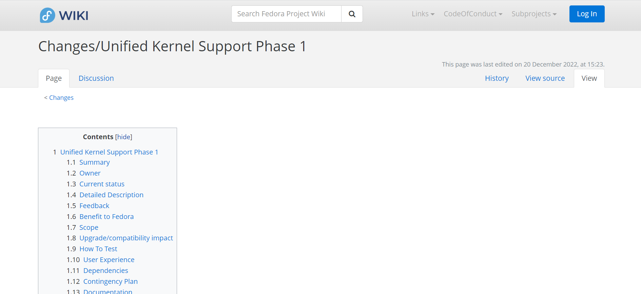Open the History tab

click(x=497, y=78)
